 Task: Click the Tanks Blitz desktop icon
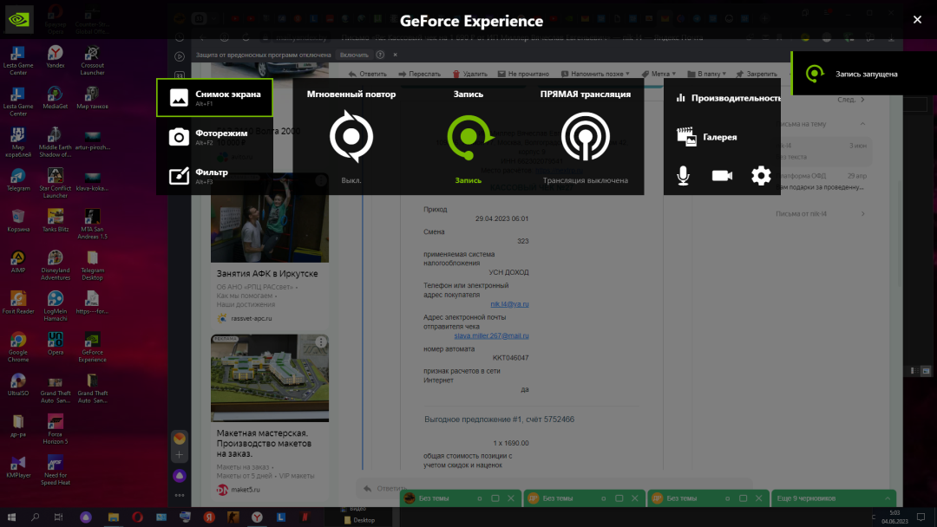tap(55, 221)
